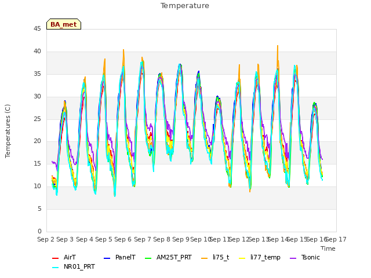Viewport: 371px width, 278px height.
Task: Click the Sep 8 x-axis tick label
Action: pyautogui.click(x=161, y=239)
